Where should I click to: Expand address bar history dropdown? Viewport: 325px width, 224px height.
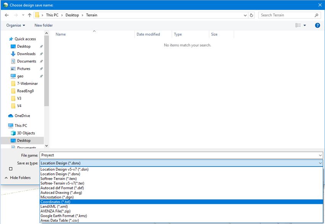point(245,15)
